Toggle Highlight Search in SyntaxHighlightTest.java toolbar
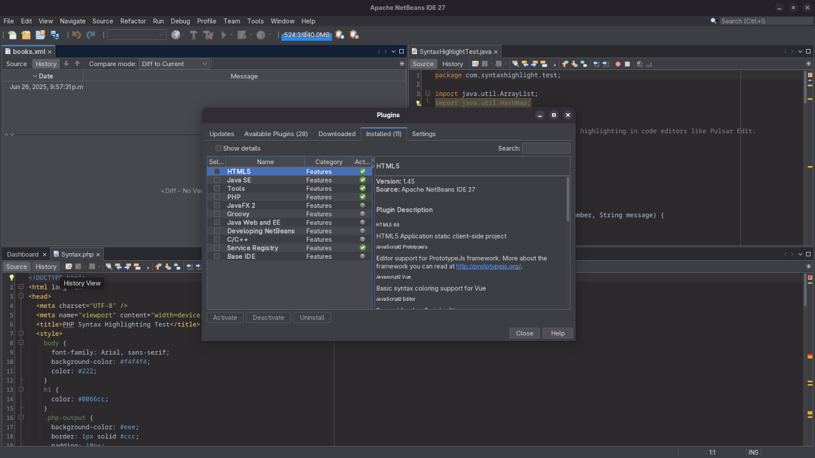 [544, 64]
